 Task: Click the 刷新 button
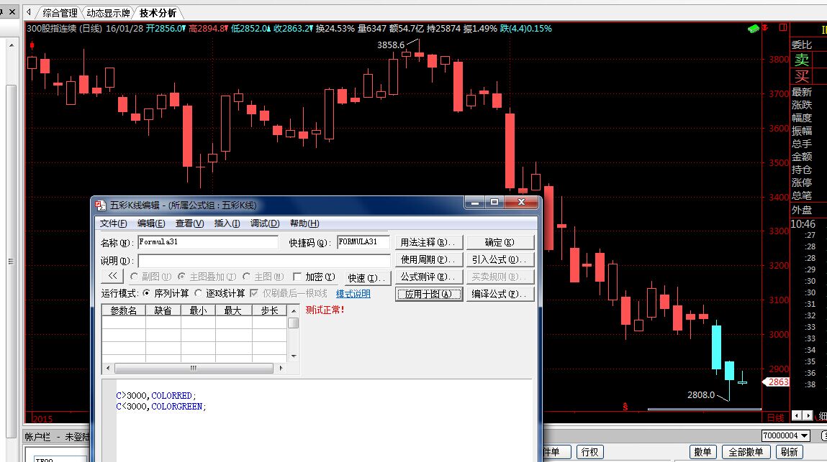(789, 452)
